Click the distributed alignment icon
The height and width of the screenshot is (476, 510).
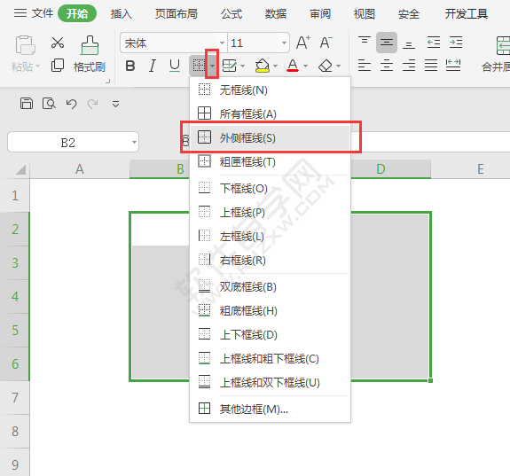point(453,66)
